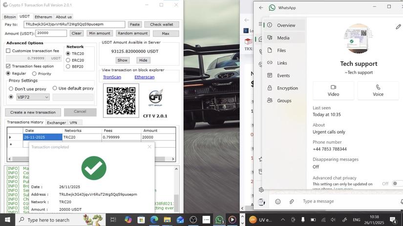Select the Transactions History tab
403x226 pixels.
point(25,122)
